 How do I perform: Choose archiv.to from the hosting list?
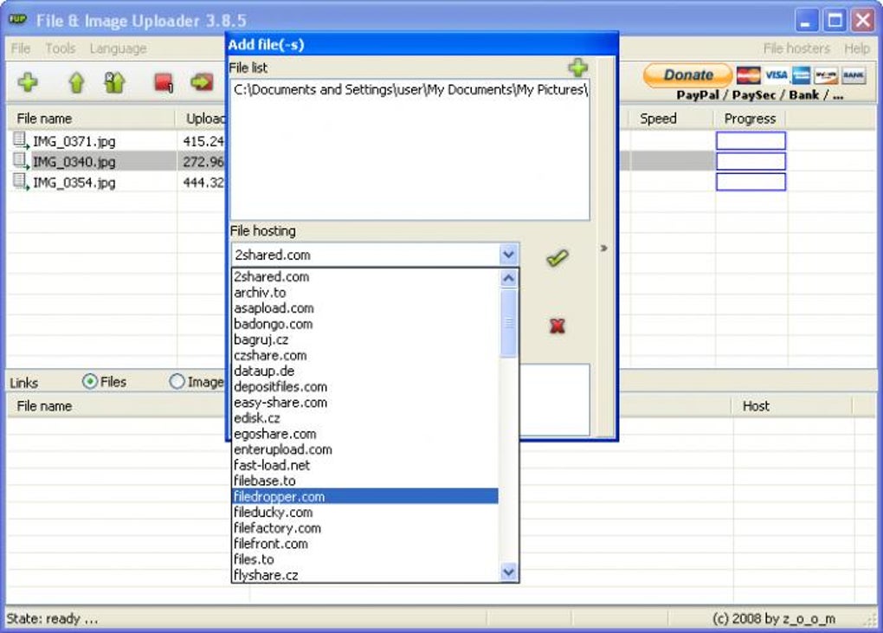pyautogui.click(x=365, y=293)
